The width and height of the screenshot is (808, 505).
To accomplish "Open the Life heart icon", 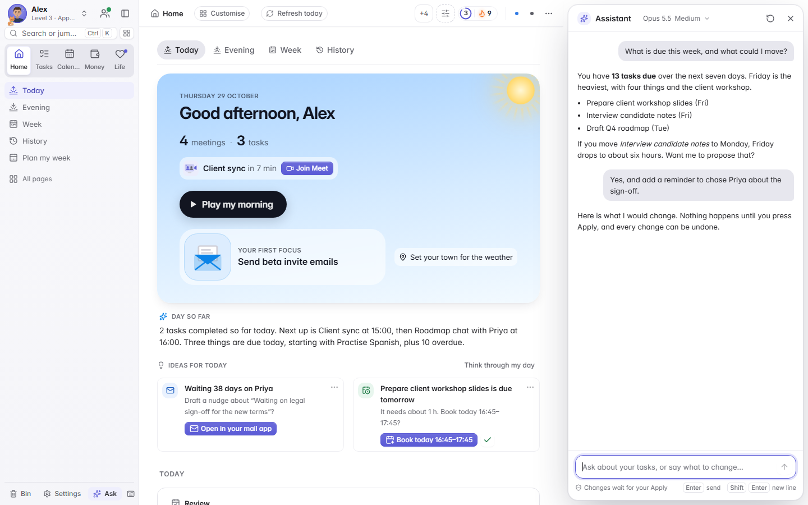I will pyautogui.click(x=120, y=59).
